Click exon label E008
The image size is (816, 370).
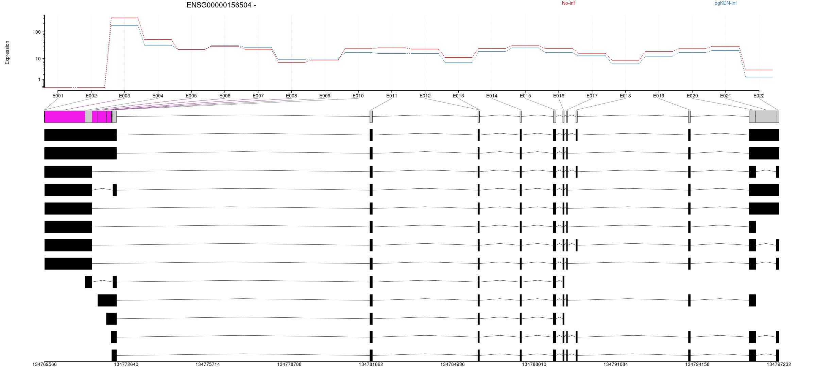(291, 96)
